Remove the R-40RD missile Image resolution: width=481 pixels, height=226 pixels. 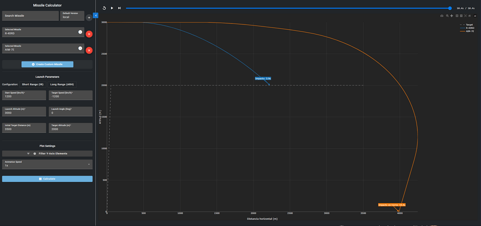(89, 34)
